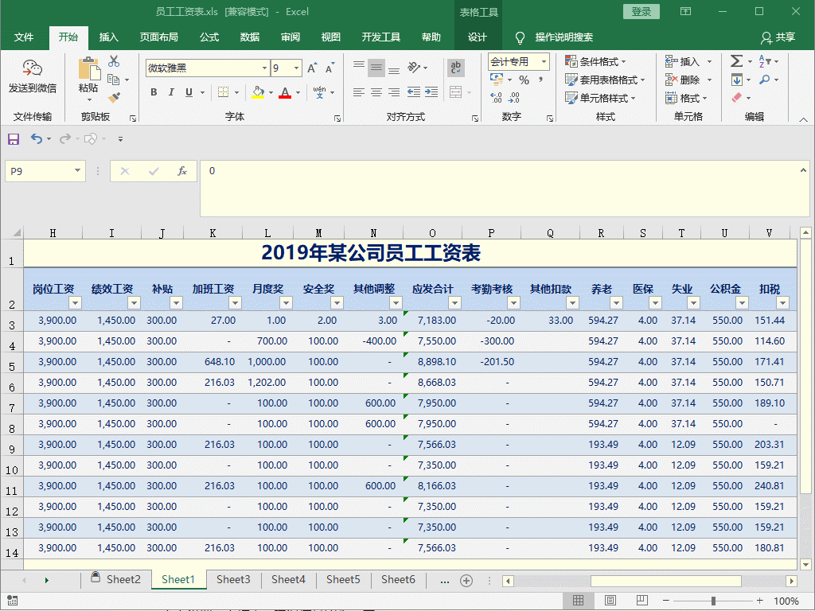815x611 pixels.
Task: Open the 条件格式 dropdown
Action: tap(595, 61)
